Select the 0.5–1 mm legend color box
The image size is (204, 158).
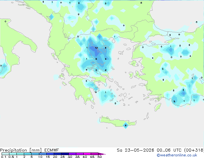pos(13,154)
